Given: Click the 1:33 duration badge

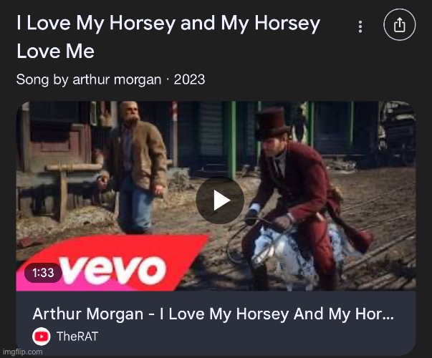Looking at the screenshot, I should [43, 273].
